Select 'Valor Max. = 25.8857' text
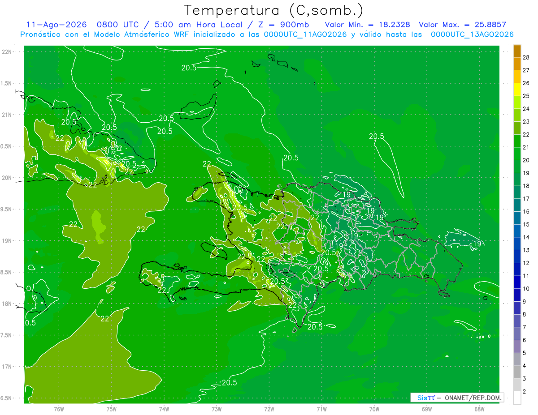The height and width of the screenshot is (415, 538). (x=462, y=25)
